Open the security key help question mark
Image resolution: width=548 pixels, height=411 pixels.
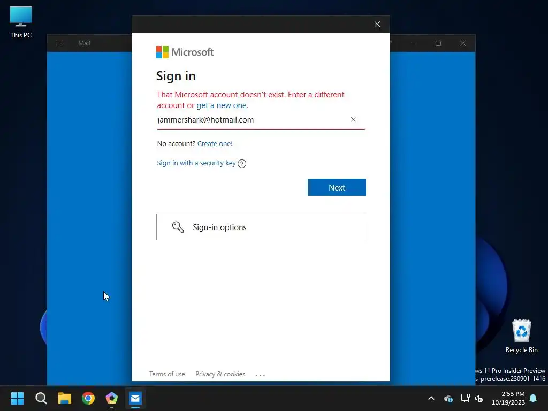click(242, 164)
